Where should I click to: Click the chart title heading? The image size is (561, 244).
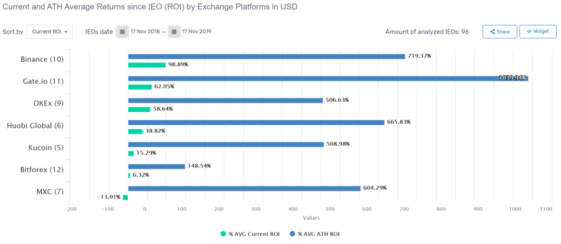(150, 7)
